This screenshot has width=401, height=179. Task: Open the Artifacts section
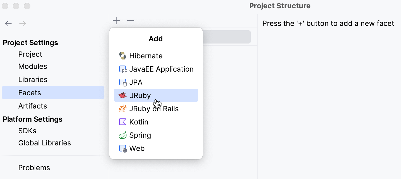point(33,106)
